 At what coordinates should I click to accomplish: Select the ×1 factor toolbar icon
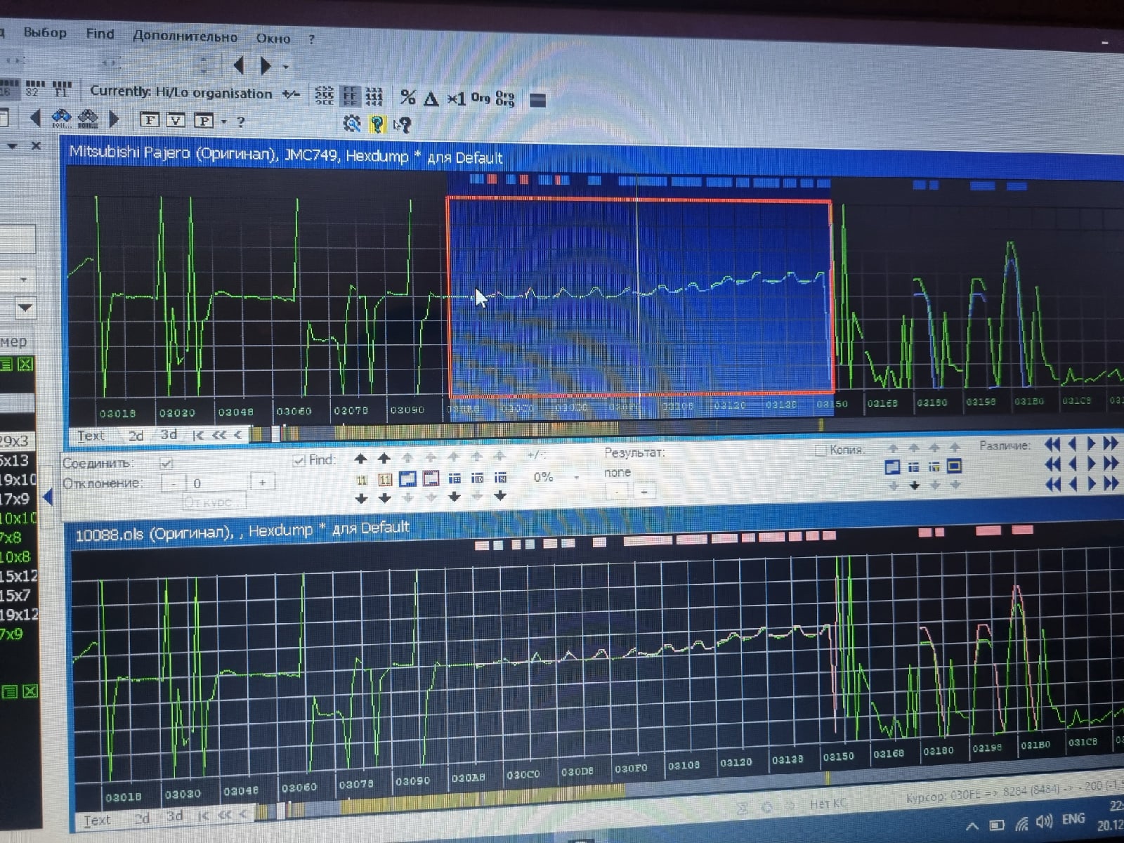[x=456, y=98]
